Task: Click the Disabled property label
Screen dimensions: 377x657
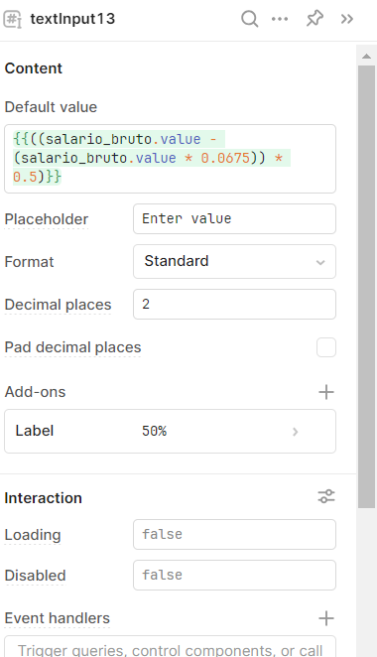Action: (35, 576)
